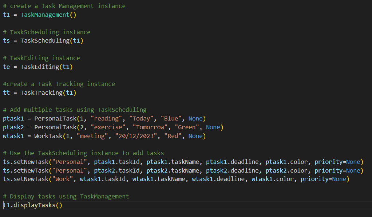The width and height of the screenshot is (372, 217).
Task: Click "ptask1.deadline" in the setNewTask call
Action: point(232,162)
